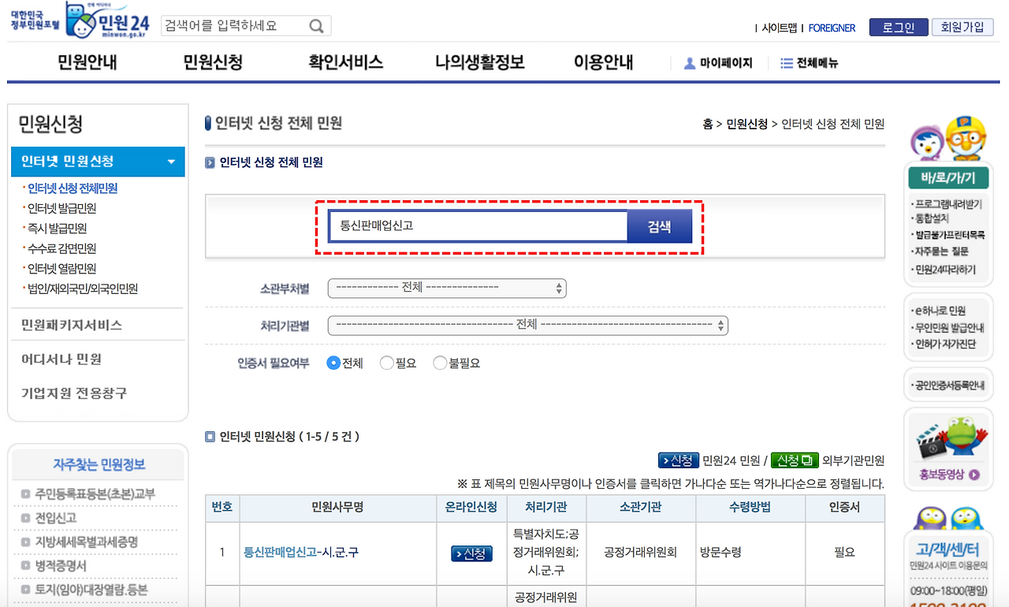Open the 통신판매업신고-시.군.구 link

click(x=301, y=553)
